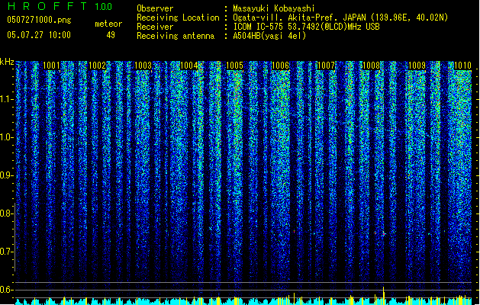Click the 1010 time marker
Image resolution: width=480 pixels, height=305 pixels.
[462, 66]
